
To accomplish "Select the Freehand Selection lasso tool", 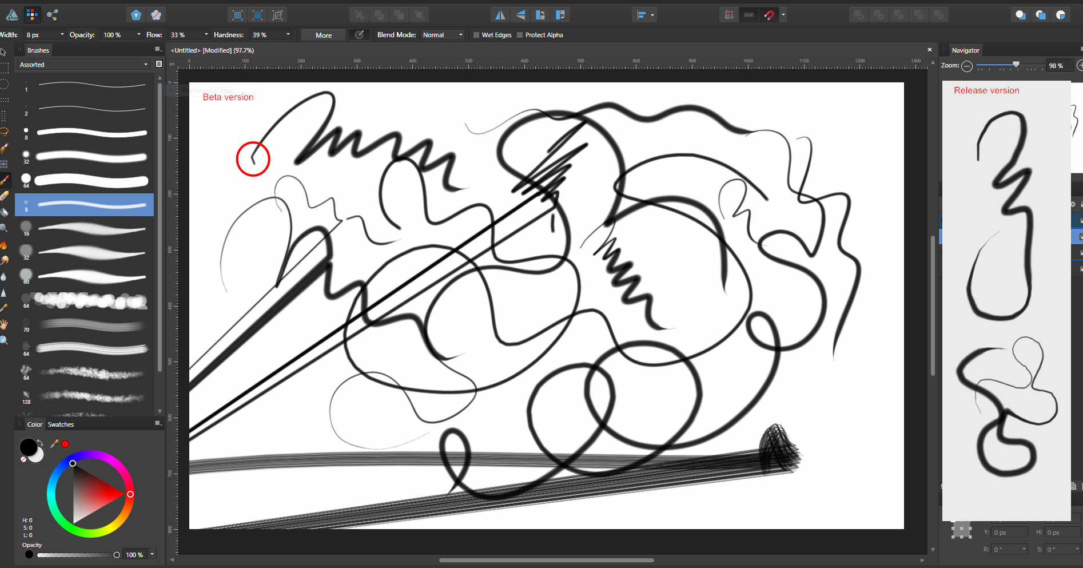I will click(x=3, y=132).
